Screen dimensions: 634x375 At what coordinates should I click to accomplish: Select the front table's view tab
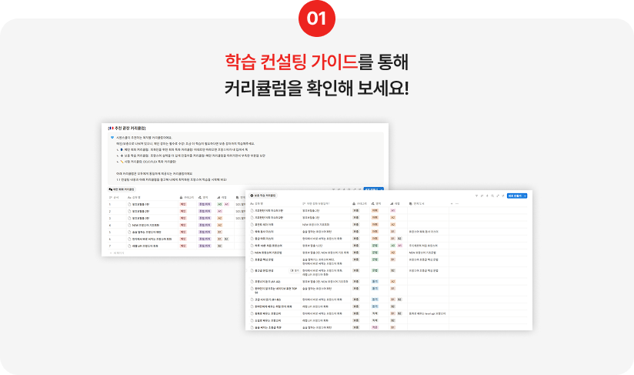268,196
